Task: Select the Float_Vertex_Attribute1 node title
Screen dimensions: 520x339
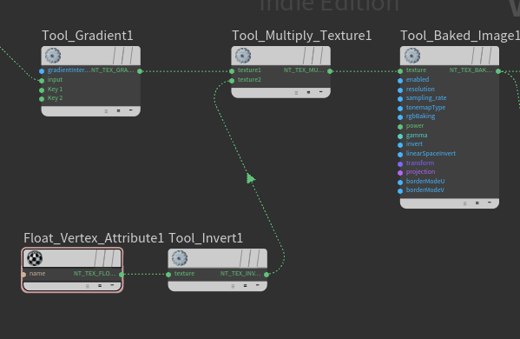Action: (94, 238)
